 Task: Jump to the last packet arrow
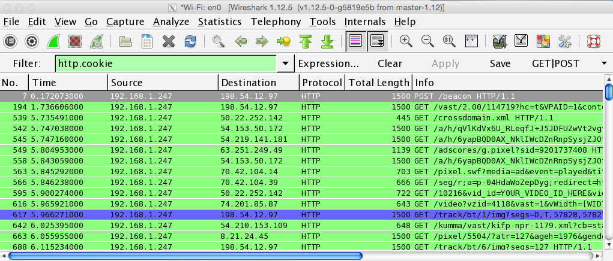tap(327, 41)
